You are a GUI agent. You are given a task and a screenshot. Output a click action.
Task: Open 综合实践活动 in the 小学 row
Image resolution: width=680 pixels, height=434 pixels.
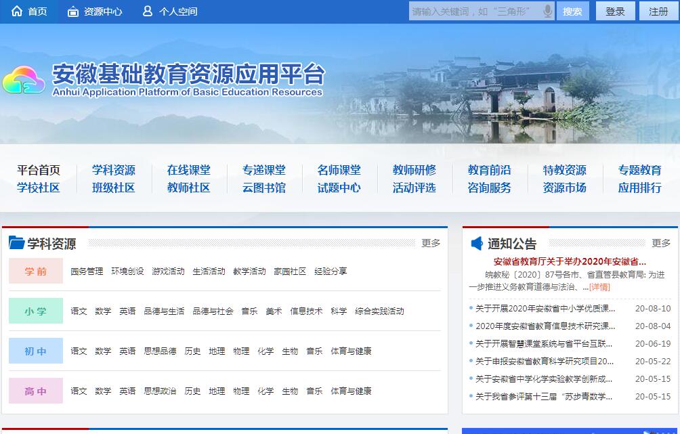pyautogui.click(x=379, y=311)
